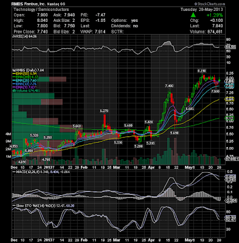Click the Technology / Semiconductors sector label
Screen dimensions: 239x243
[41, 10]
